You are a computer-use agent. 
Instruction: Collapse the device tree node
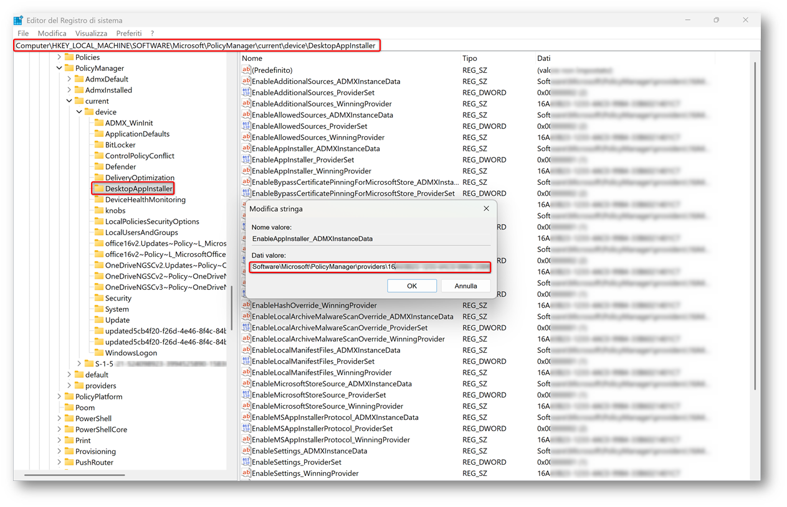[x=79, y=112]
